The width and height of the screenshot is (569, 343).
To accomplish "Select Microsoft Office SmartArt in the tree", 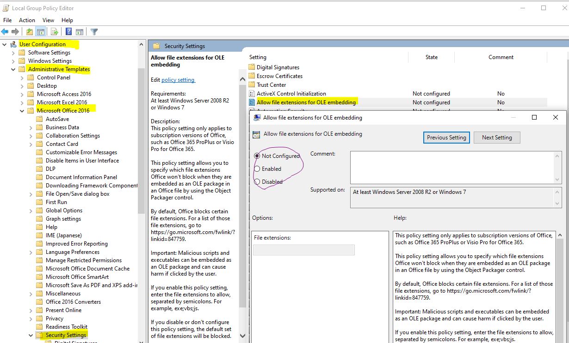I will [x=77, y=277].
